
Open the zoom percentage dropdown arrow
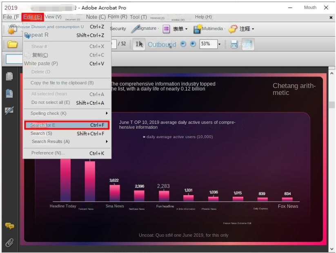[x=219, y=44]
